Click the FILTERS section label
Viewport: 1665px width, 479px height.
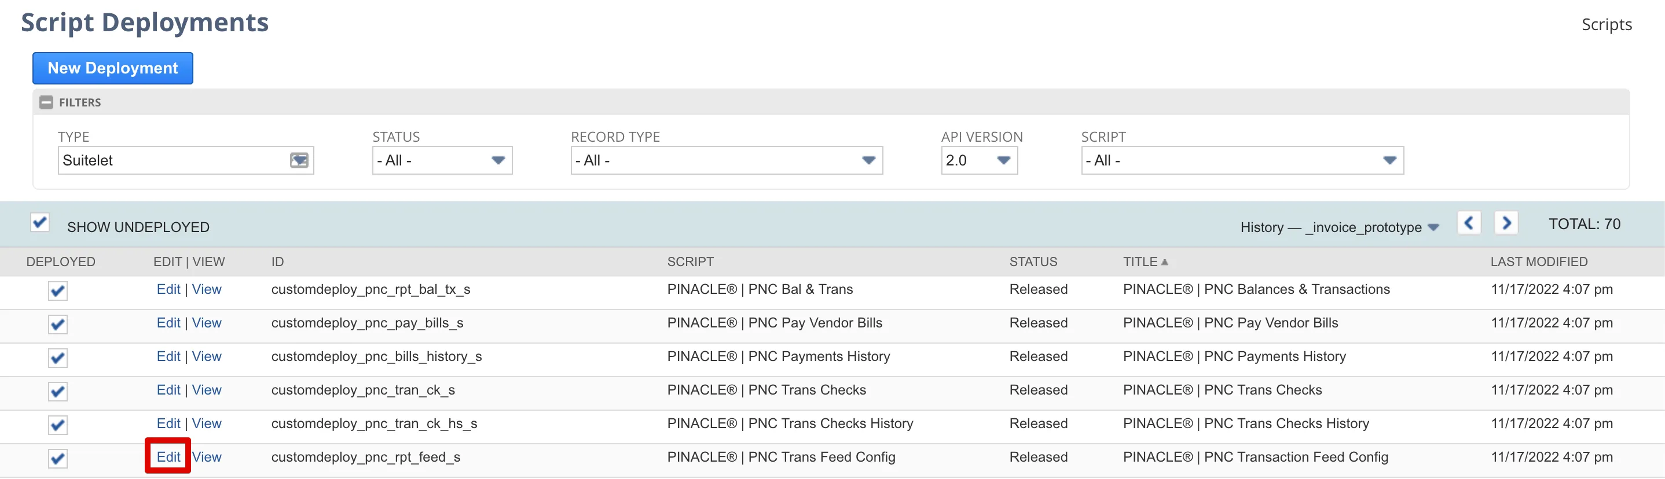click(x=80, y=102)
